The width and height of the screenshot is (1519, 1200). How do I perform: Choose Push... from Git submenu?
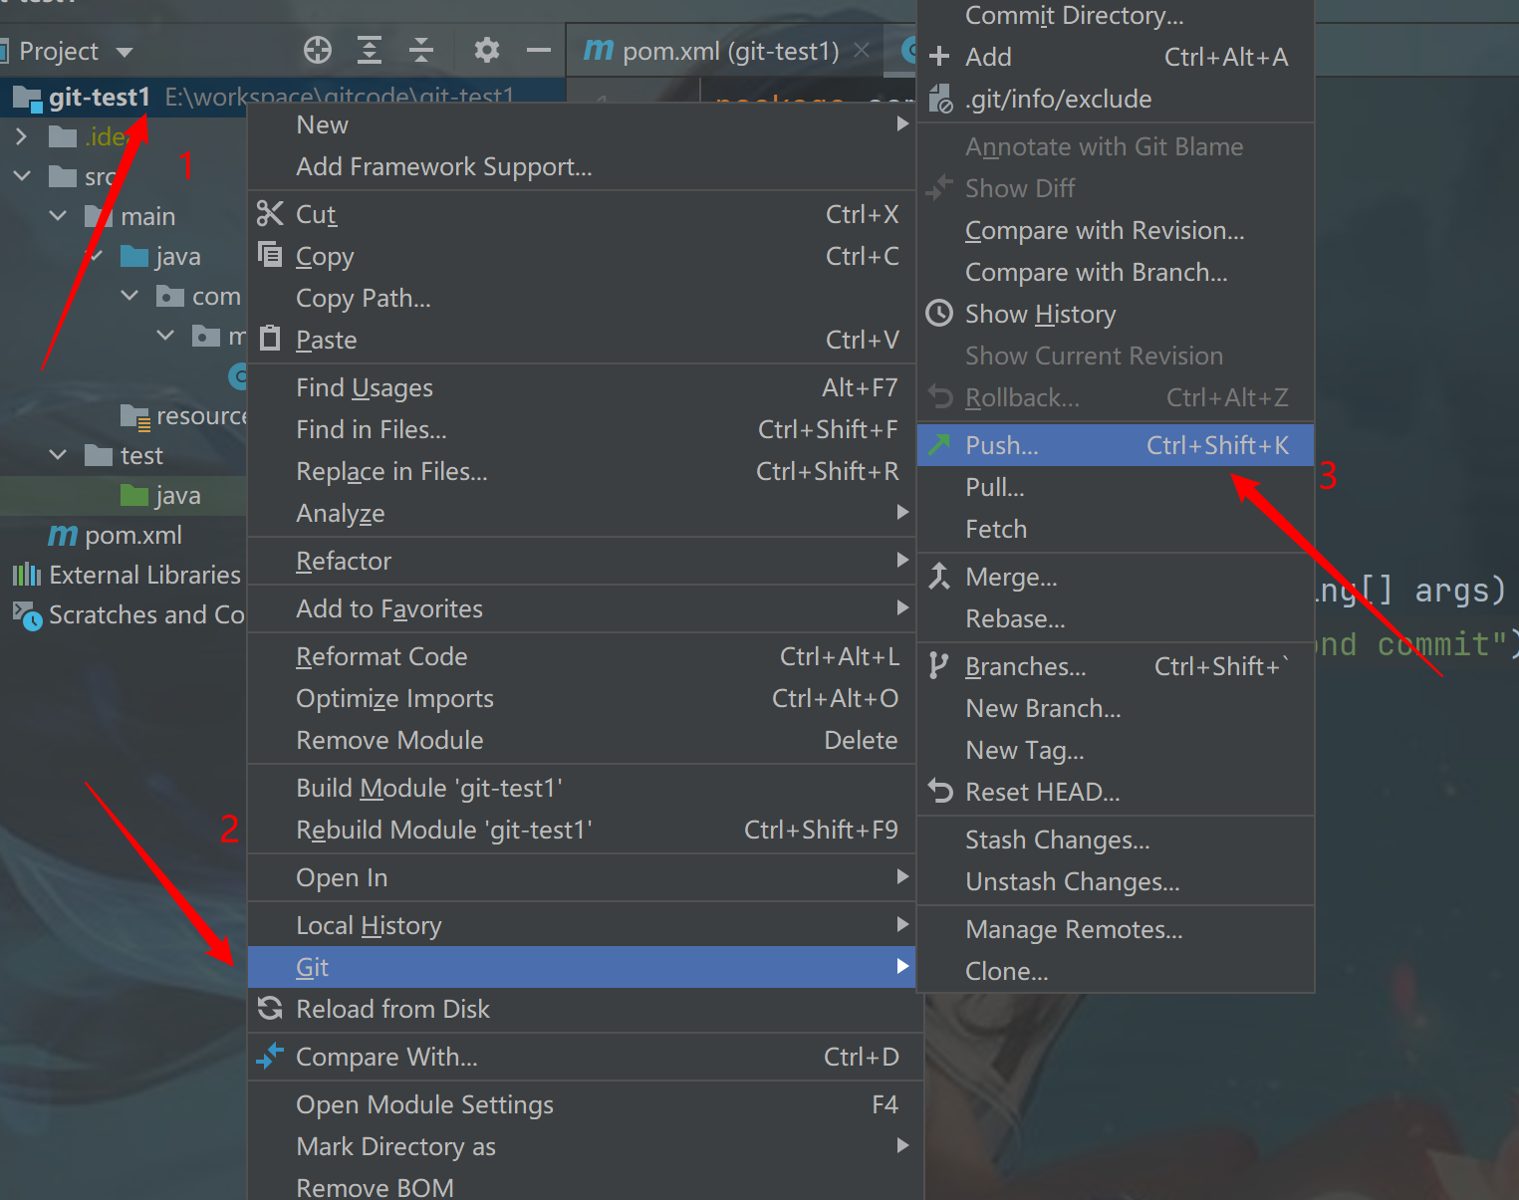[x=1116, y=445]
